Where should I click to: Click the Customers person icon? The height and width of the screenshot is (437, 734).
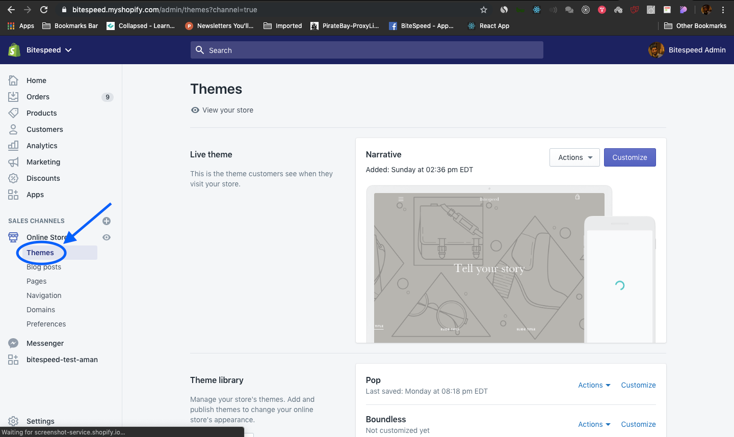[x=13, y=129]
